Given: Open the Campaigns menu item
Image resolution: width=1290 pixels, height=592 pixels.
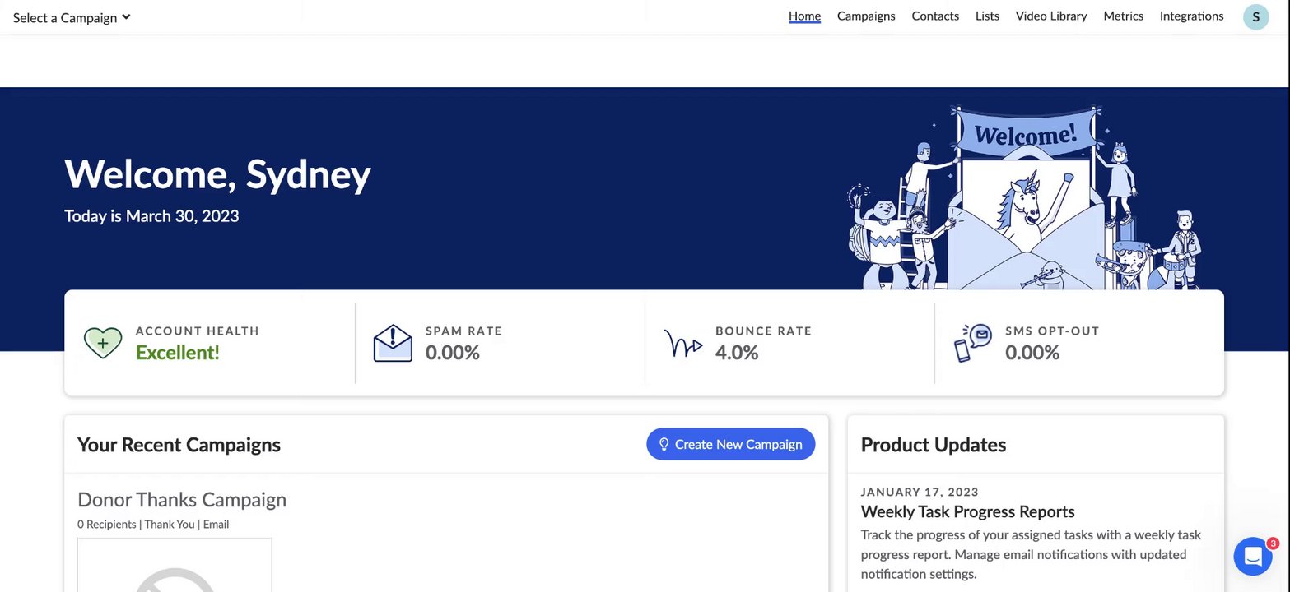Looking at the screenshot, I should click(x=866, y=16).
